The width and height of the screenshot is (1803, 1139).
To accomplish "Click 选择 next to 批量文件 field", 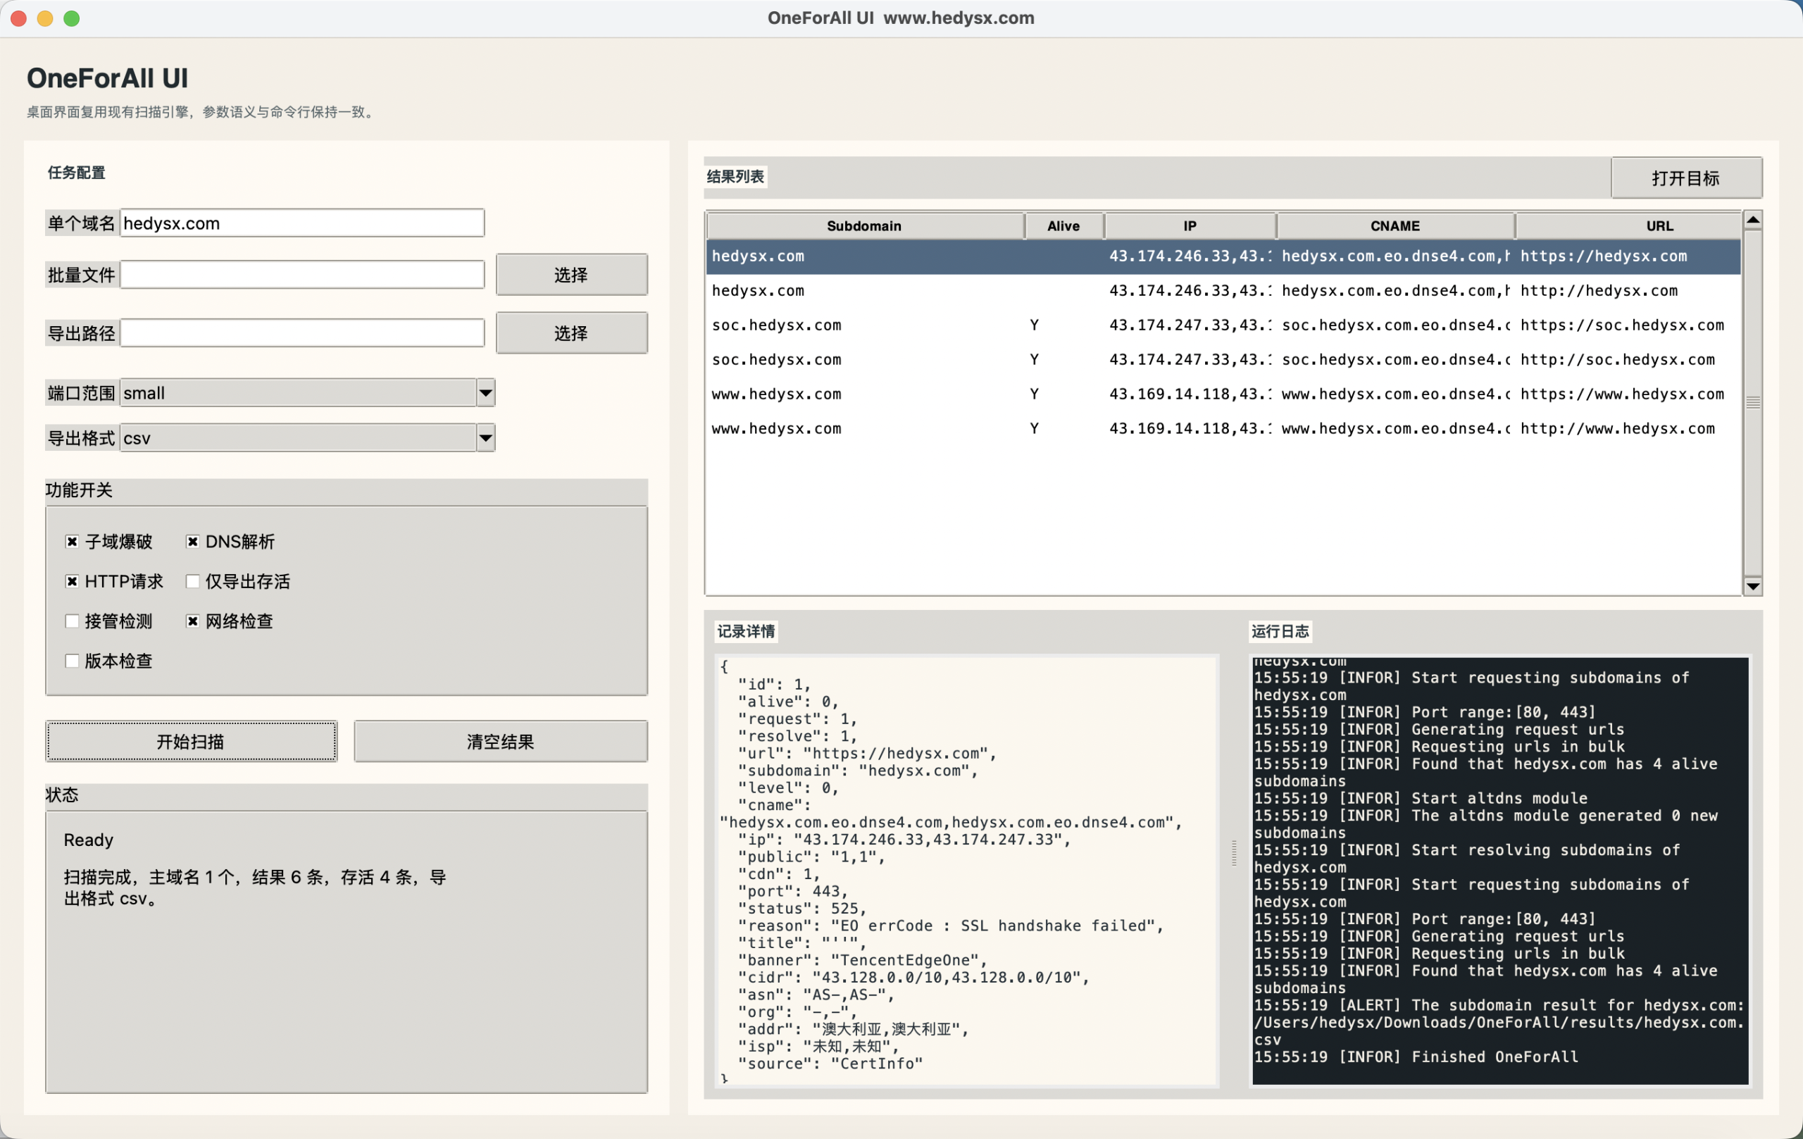I will coord(570,275).
